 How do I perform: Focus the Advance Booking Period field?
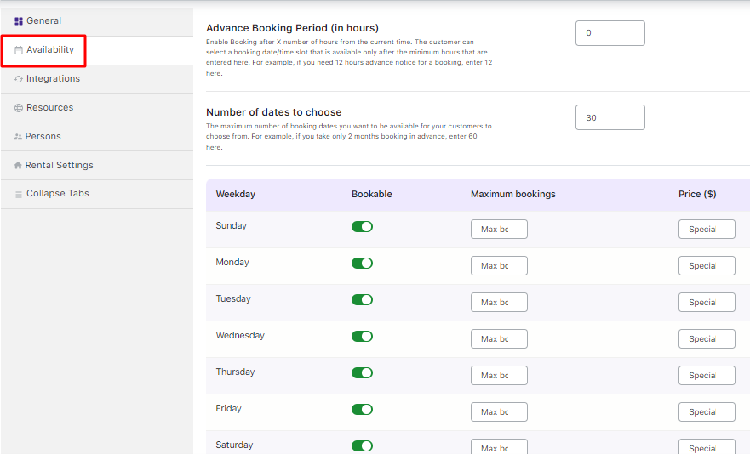610,33
